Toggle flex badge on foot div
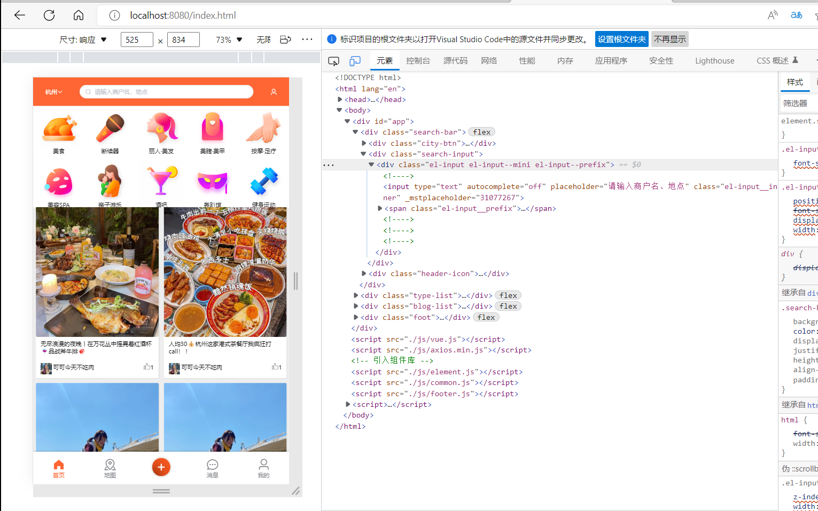The width and height of the screenshot is (818, 511). tap(486, 317)
